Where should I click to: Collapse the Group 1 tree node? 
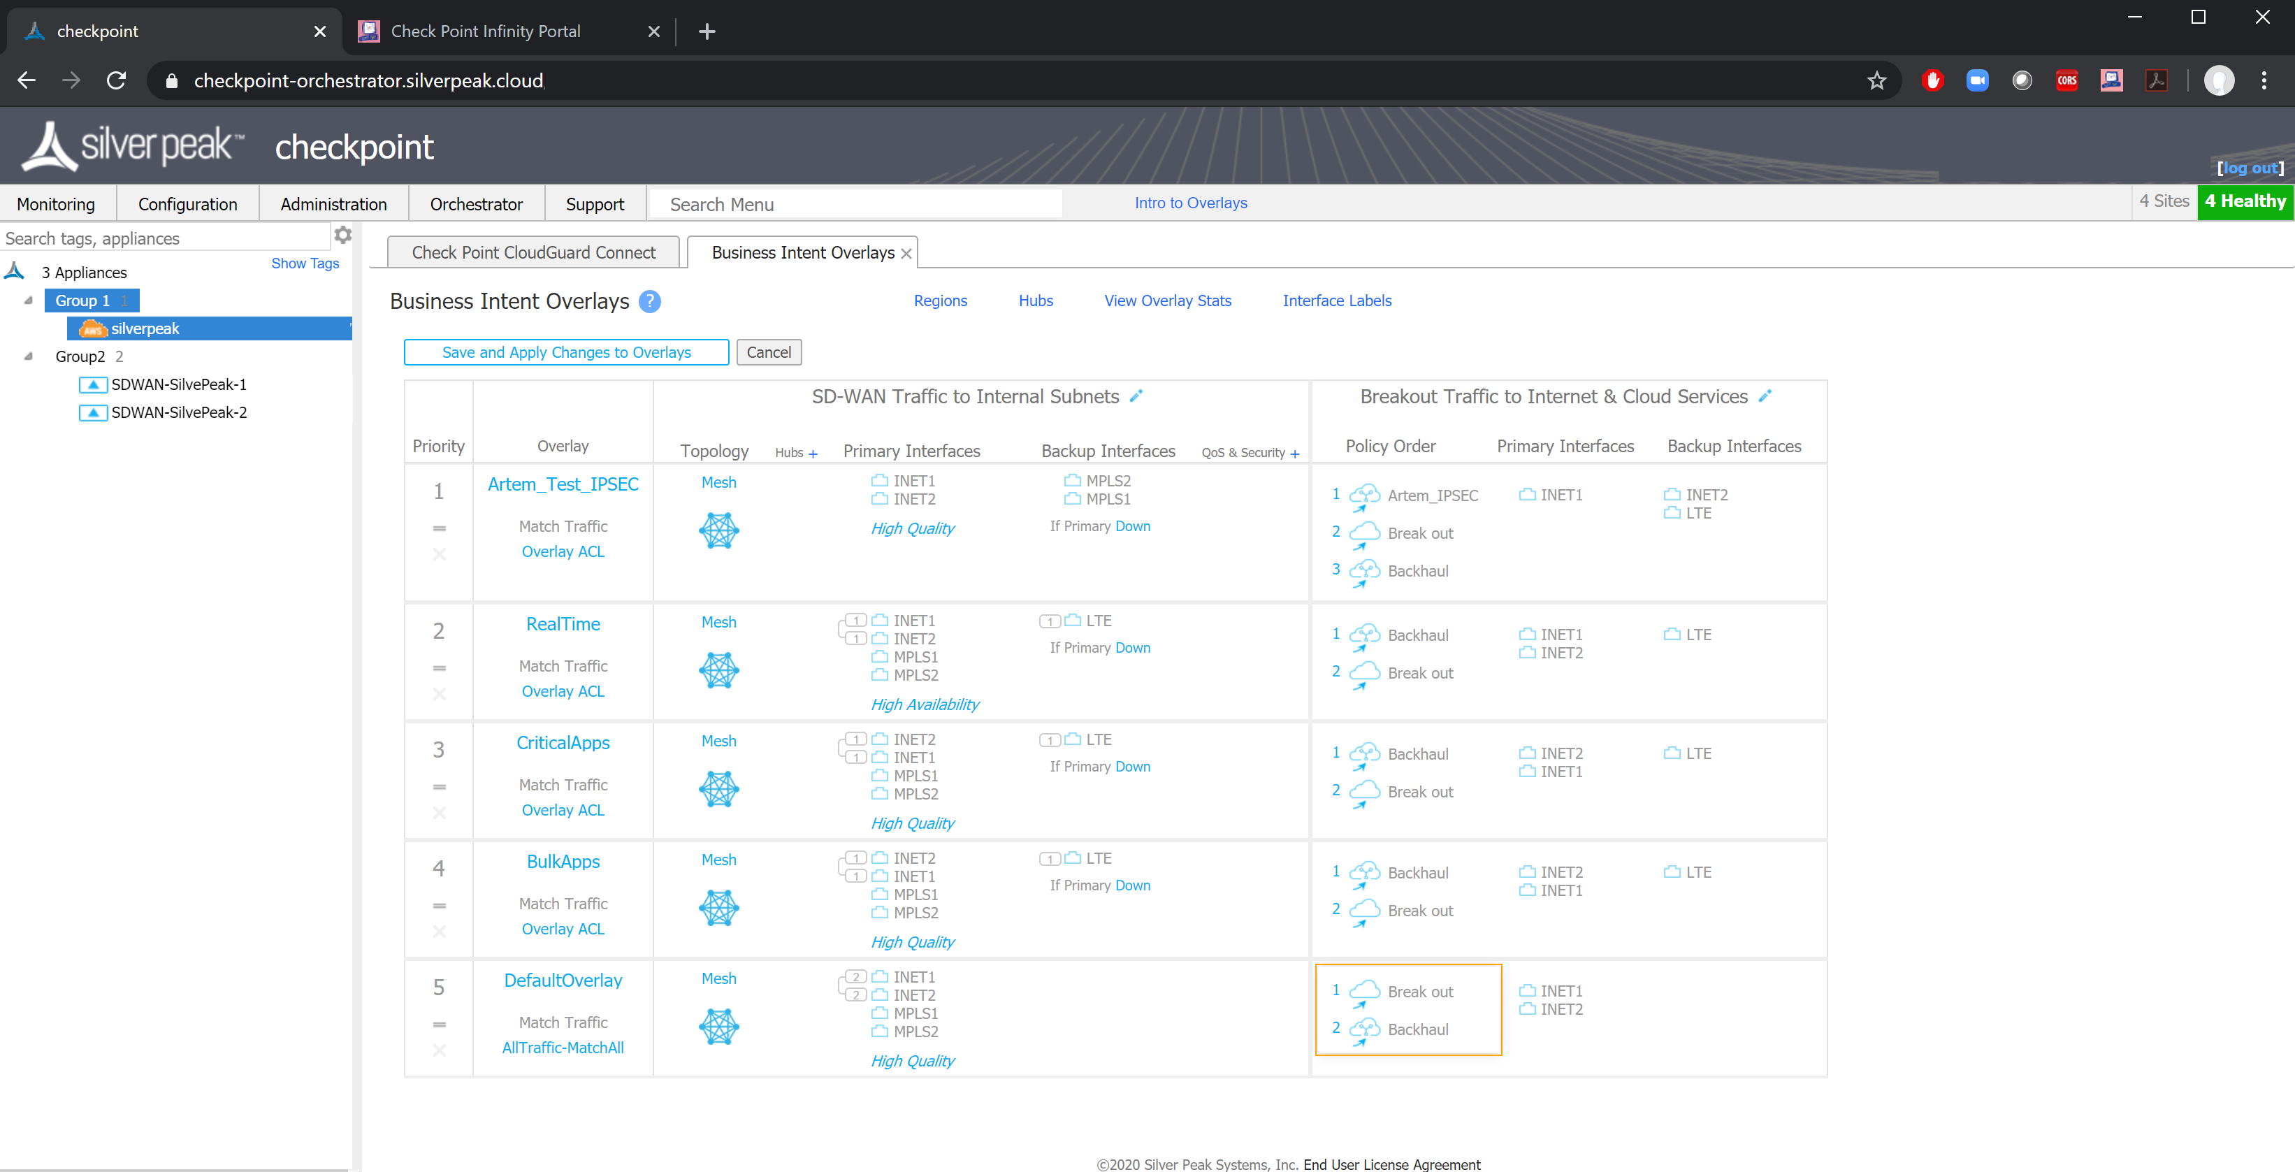point(28,301)
